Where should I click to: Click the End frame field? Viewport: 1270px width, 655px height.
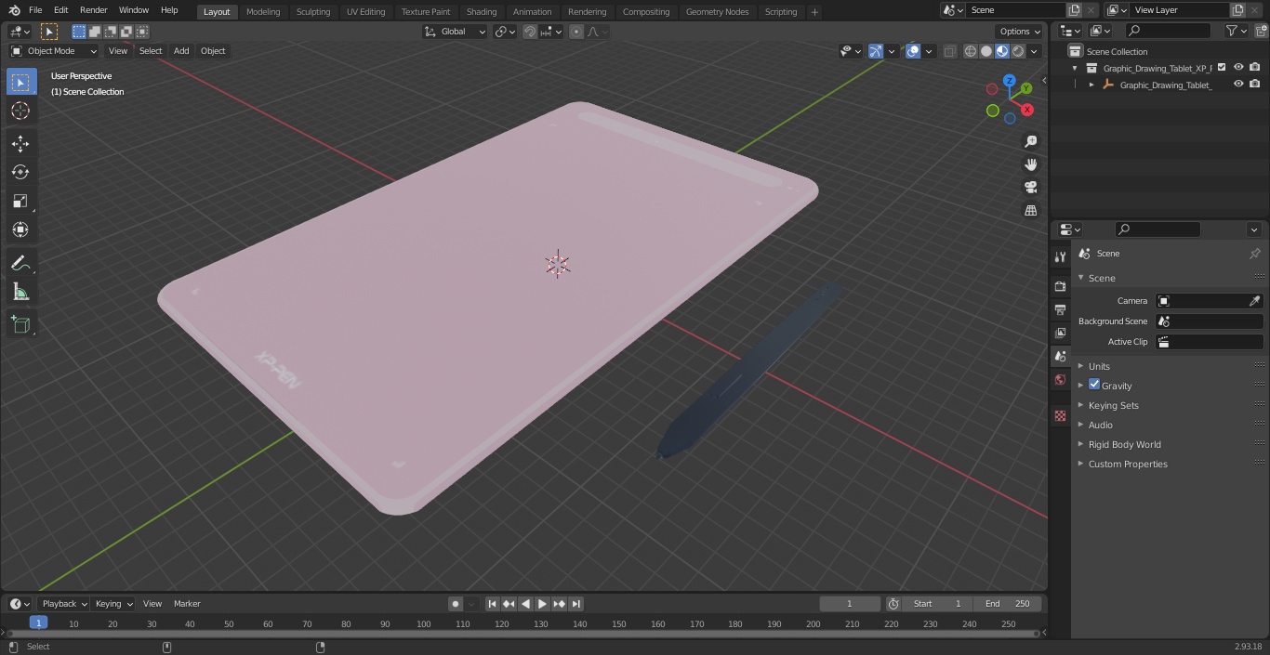(1008, 604)
